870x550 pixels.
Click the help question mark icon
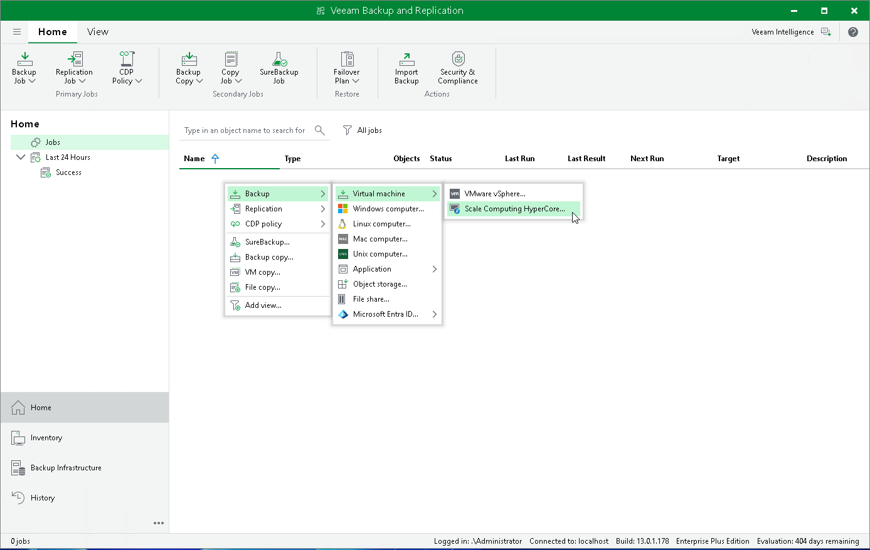[852, 32]
